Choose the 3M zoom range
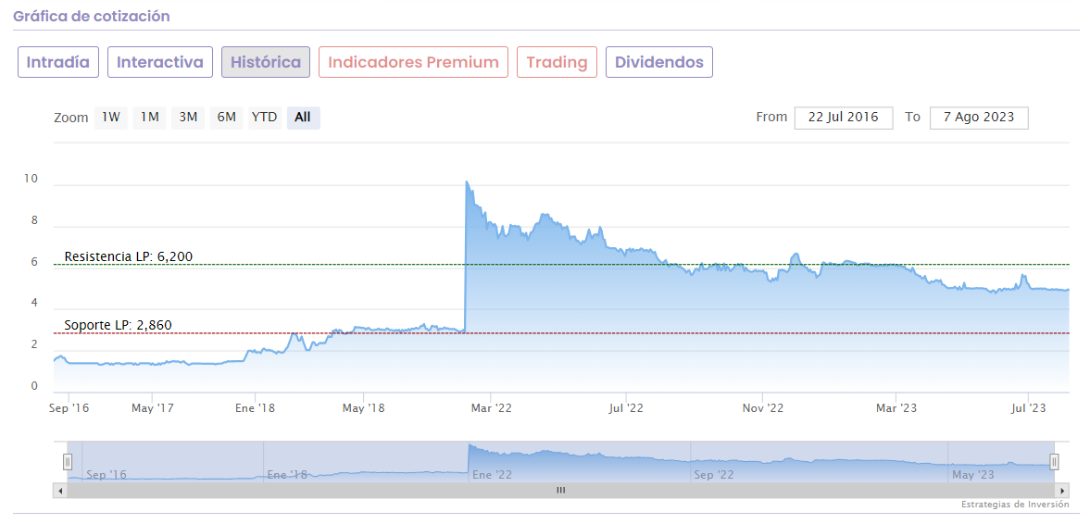 188,118
